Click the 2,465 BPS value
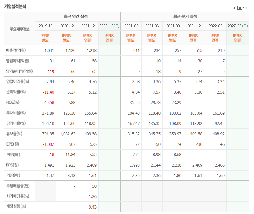This screenshot has width=254, height=214. click(x=220, y=165)
